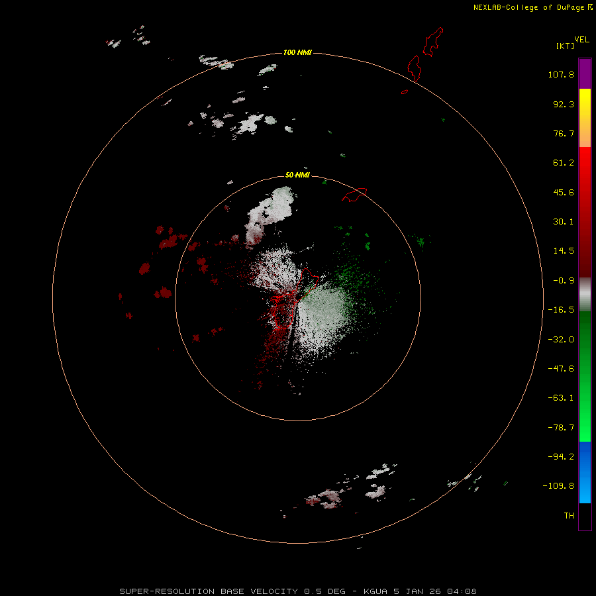596x596 pixels.
Task: Click the red island outline on the 50 NMI ring
Action: 354,195
